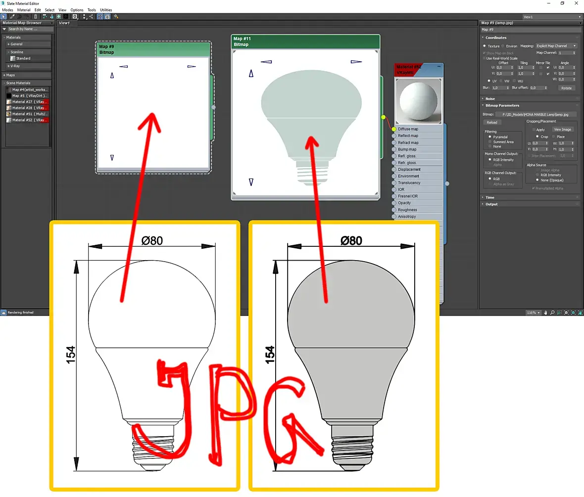Toggle the Material/Map Browser panel icon
584x497 pixels.
tap(100, 16)
